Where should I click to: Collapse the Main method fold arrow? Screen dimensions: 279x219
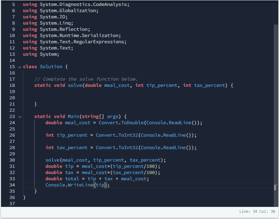coord(20,117)
